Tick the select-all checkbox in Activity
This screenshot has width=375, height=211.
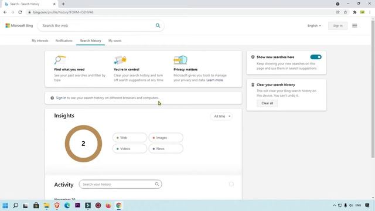pyautogui.click(x=231, y=184)
